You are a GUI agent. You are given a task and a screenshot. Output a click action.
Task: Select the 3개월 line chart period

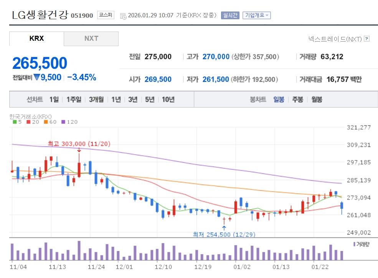coord(96,99)
